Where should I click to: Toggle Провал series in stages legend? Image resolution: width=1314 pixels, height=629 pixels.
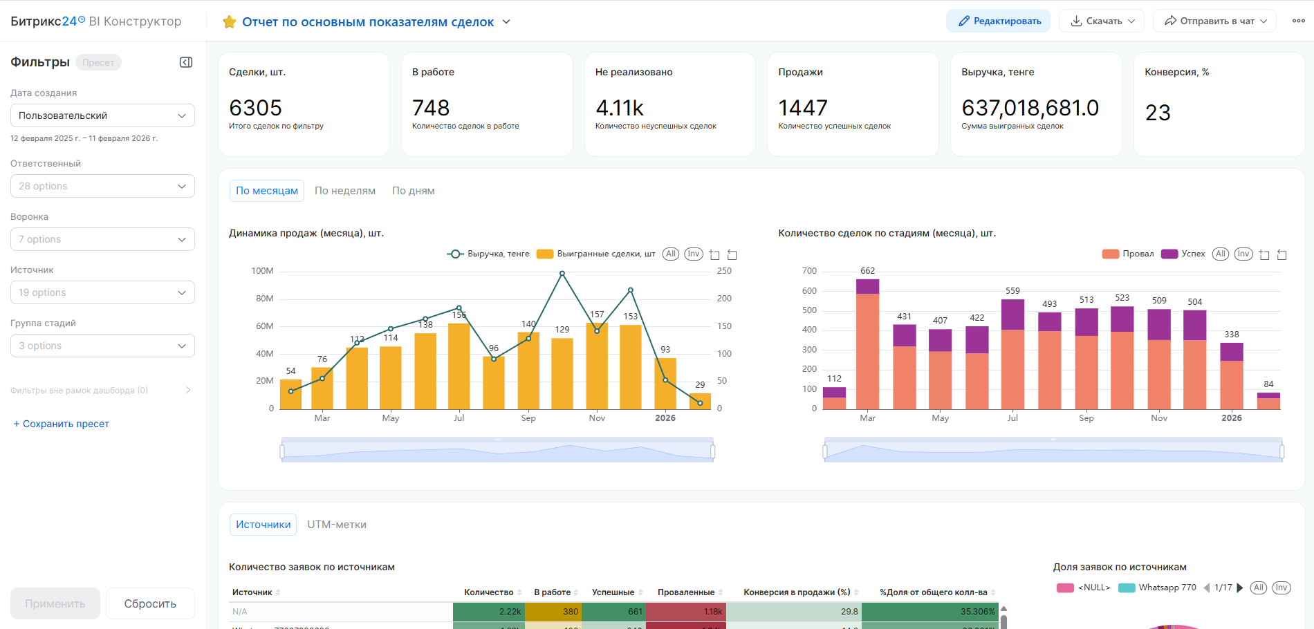(x=1128, y=254)
